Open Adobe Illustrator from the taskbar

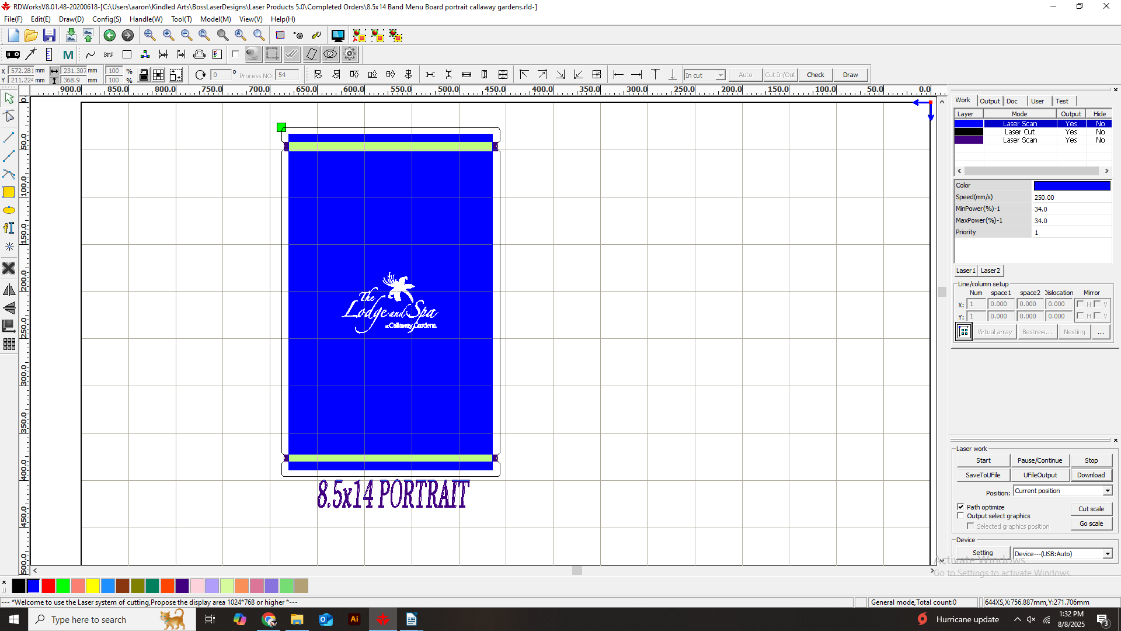click(x=354, y=619)
